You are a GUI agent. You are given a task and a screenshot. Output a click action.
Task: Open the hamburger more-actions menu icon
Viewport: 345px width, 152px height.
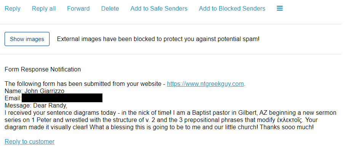point(280,8)
